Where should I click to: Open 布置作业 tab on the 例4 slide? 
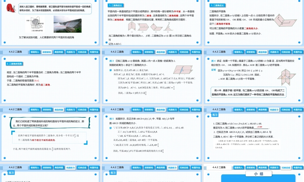coord(298,52)
